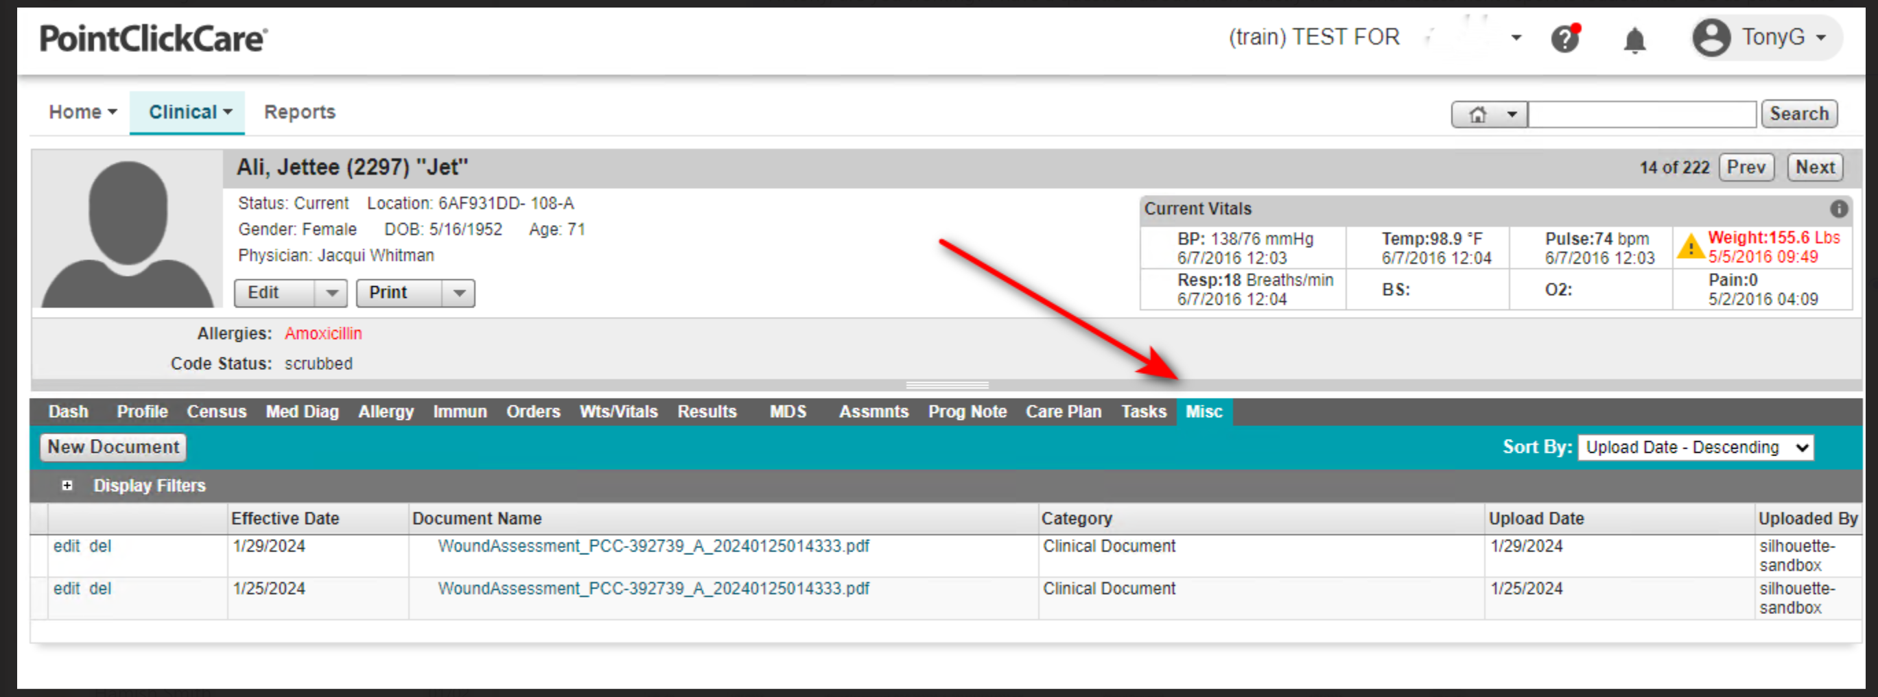Expand the Display Filters section
This screenshot has width=1878, height=697.
(67, 486)
